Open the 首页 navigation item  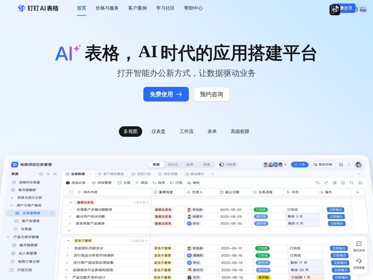click(x=82, y=8)
